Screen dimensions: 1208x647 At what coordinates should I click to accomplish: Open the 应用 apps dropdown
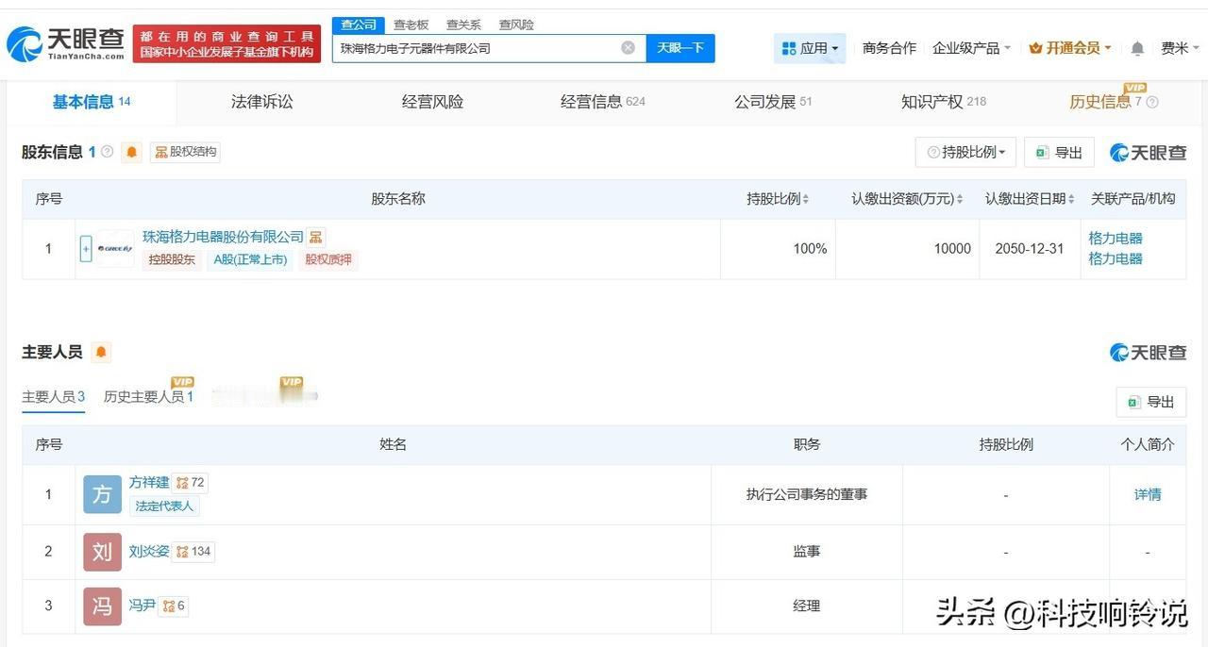(x=810, y=48)
